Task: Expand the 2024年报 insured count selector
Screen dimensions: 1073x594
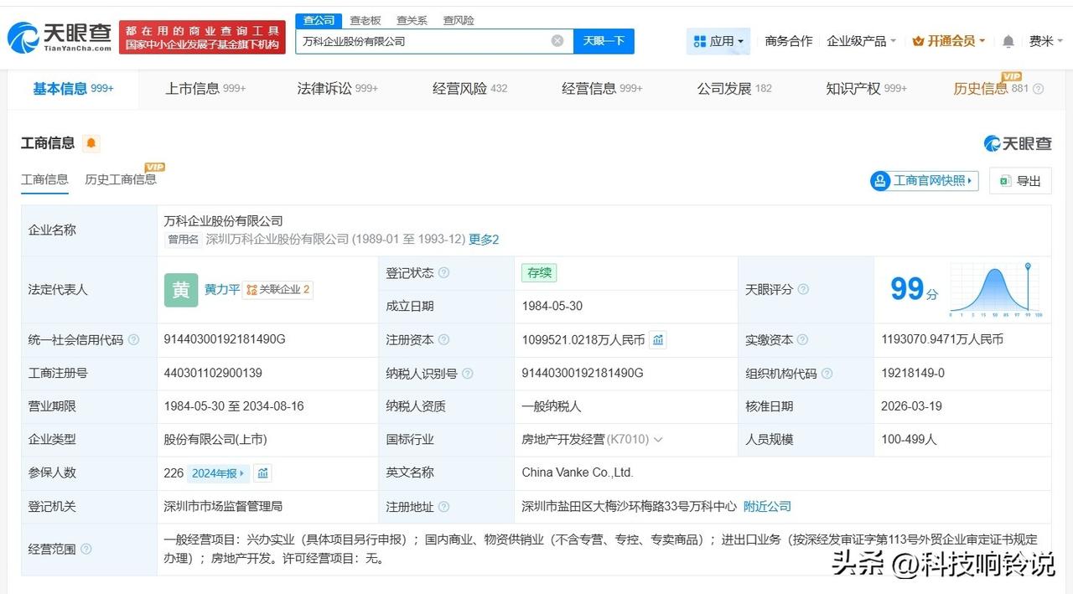Action: click(x=218, y=473)
